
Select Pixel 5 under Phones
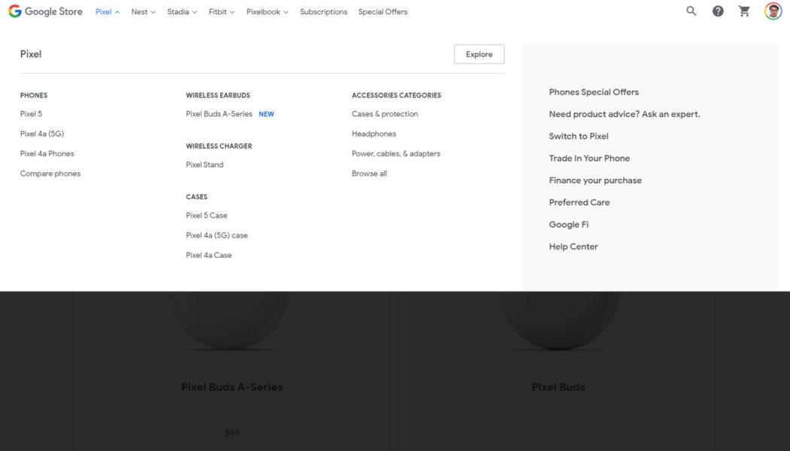pos(31,114)
